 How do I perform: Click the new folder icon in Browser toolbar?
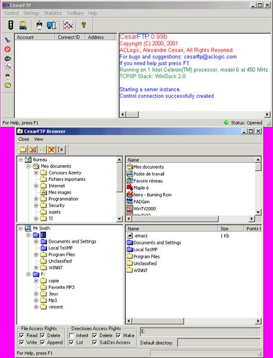click(x=23, y=150)
